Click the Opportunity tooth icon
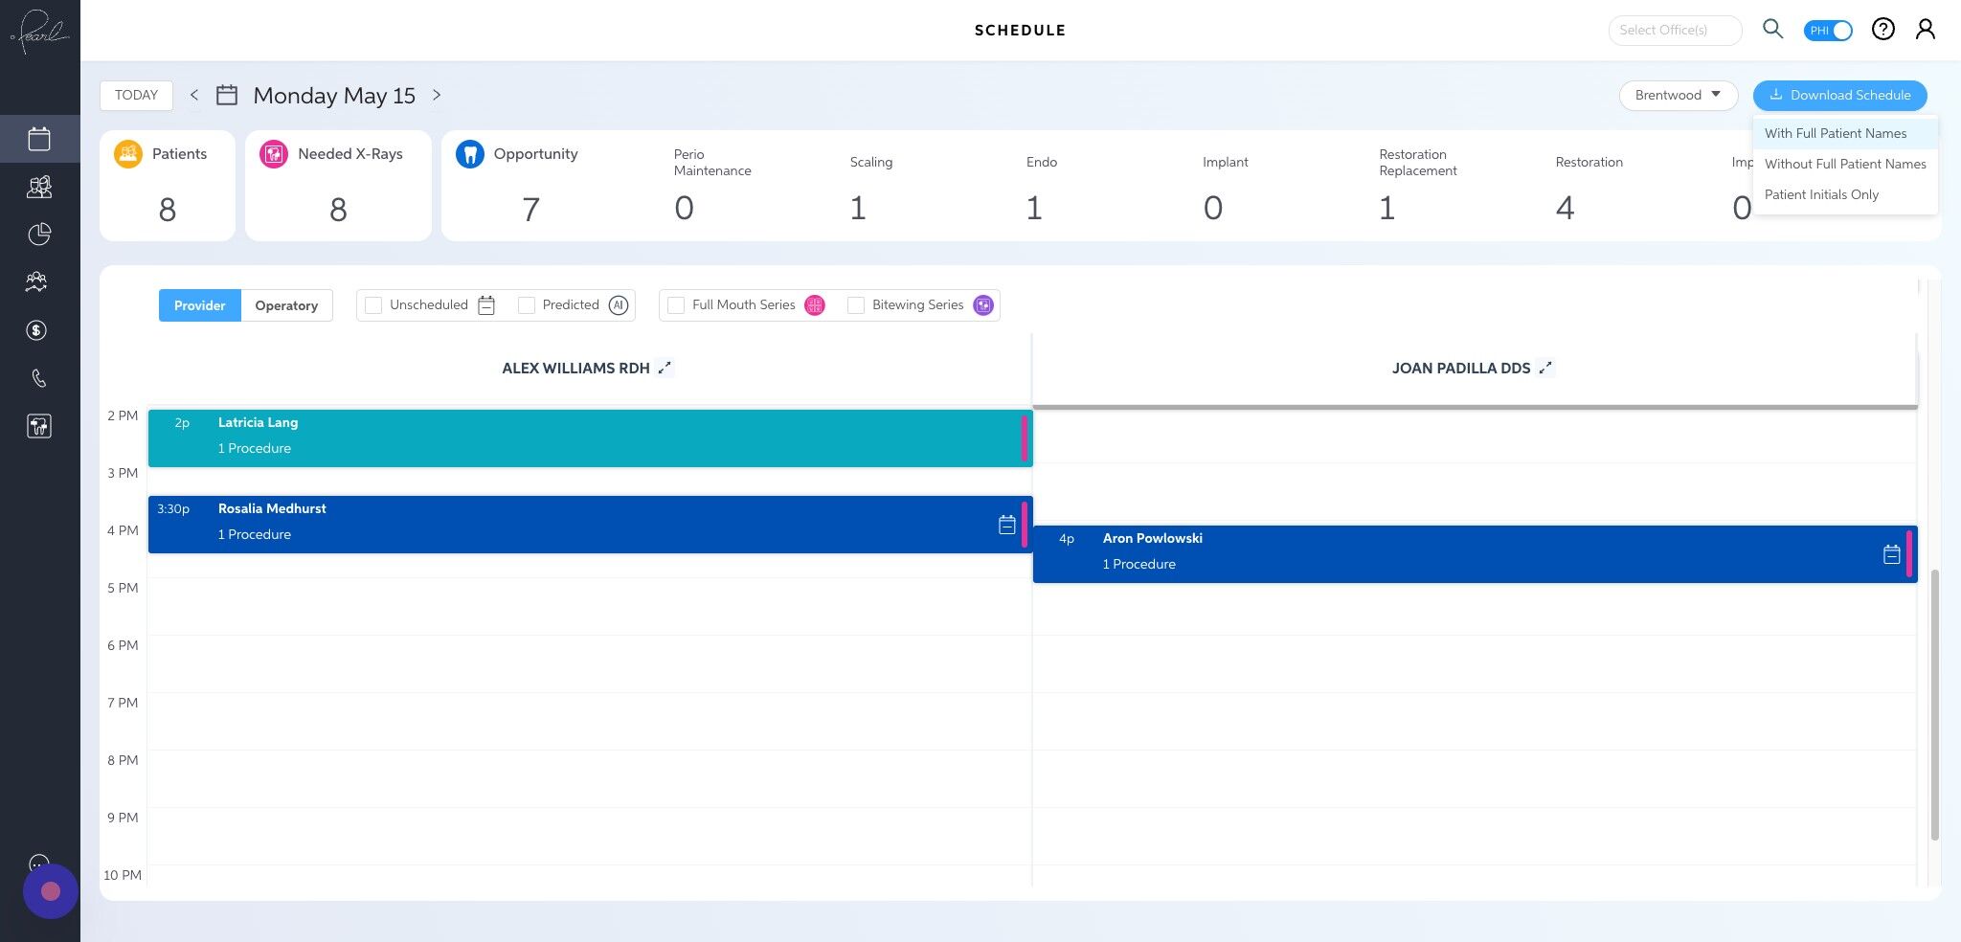Screen dimensions: 1961x942 470,153
